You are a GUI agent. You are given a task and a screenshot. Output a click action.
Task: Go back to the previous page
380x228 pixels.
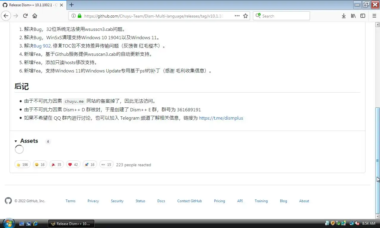point(6,16)
